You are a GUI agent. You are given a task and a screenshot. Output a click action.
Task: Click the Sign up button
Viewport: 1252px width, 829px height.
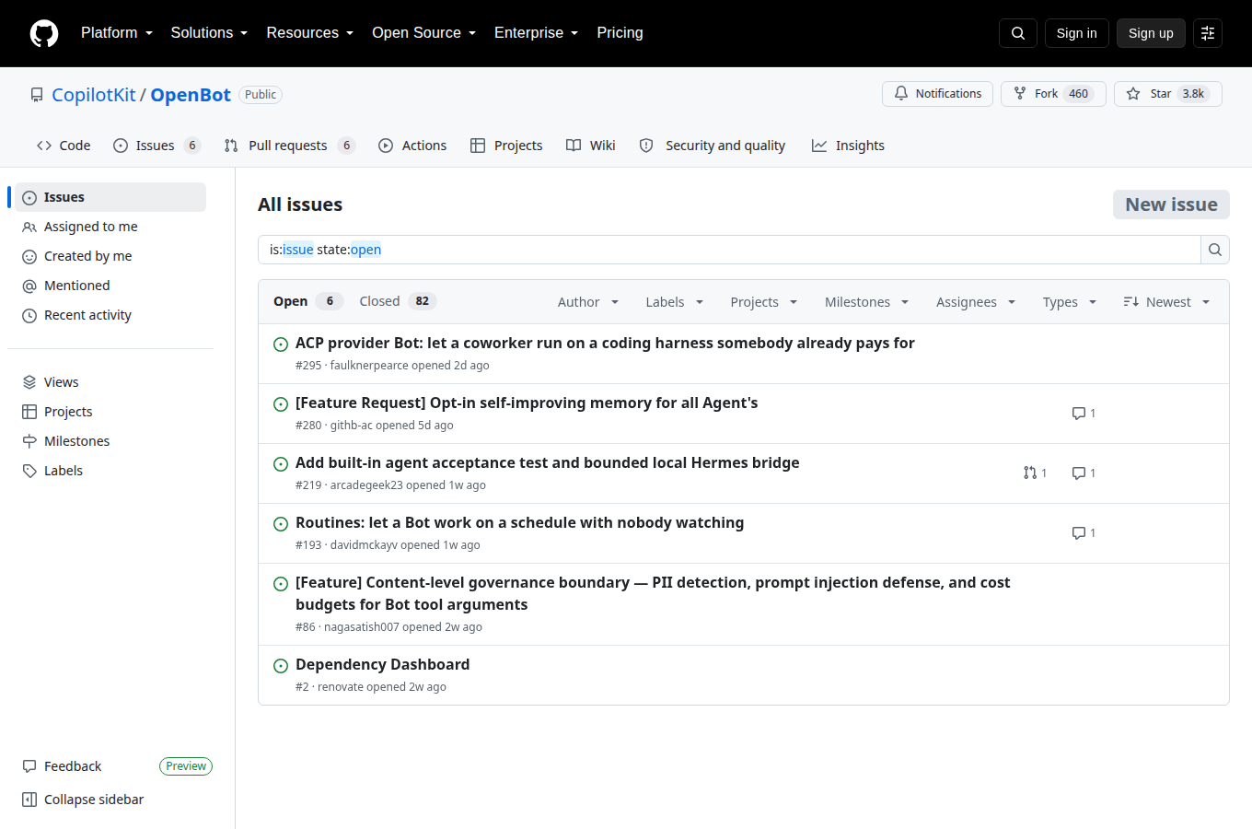point(1151,33)
